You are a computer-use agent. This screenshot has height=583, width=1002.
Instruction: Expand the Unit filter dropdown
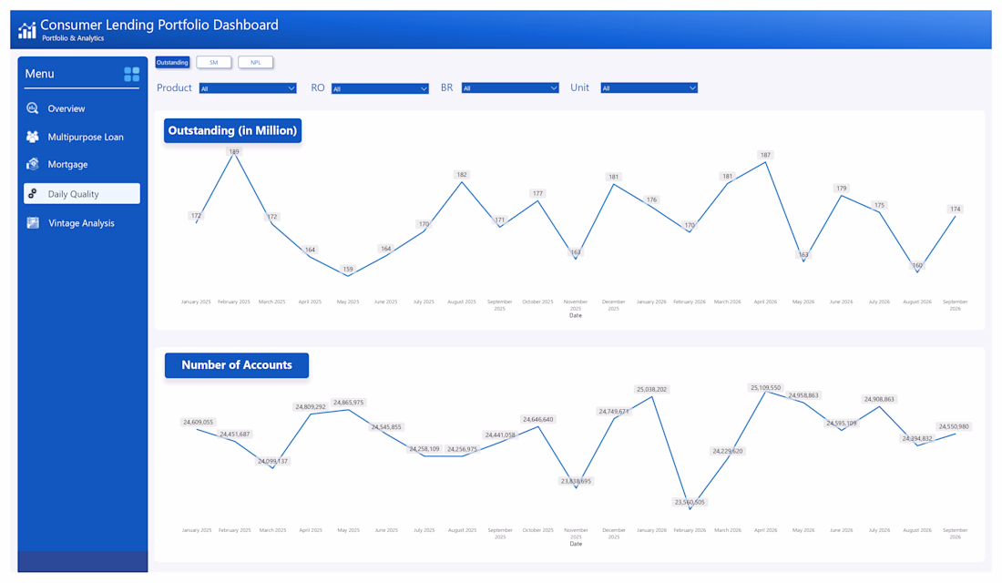[649, 88]
